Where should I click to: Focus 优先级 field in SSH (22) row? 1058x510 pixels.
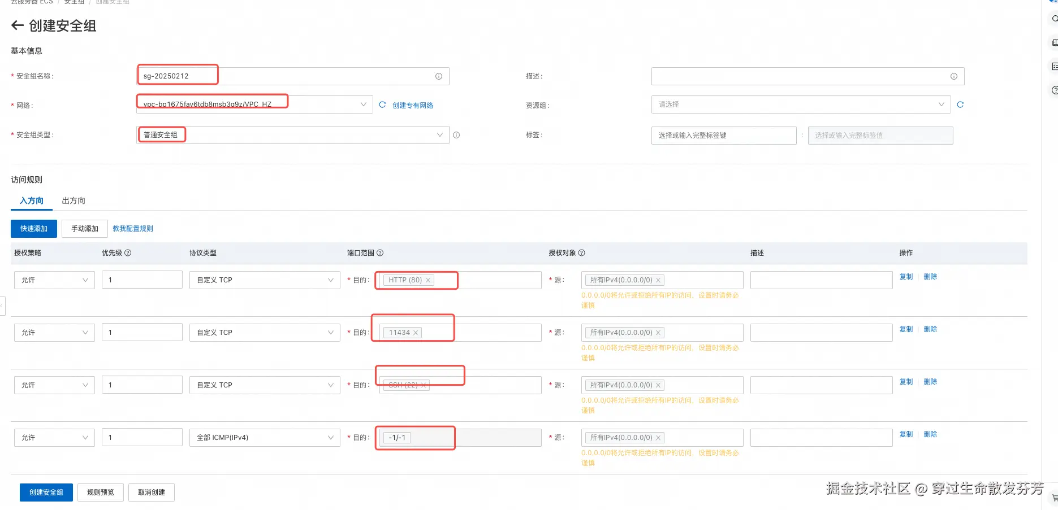click(142, 385)
